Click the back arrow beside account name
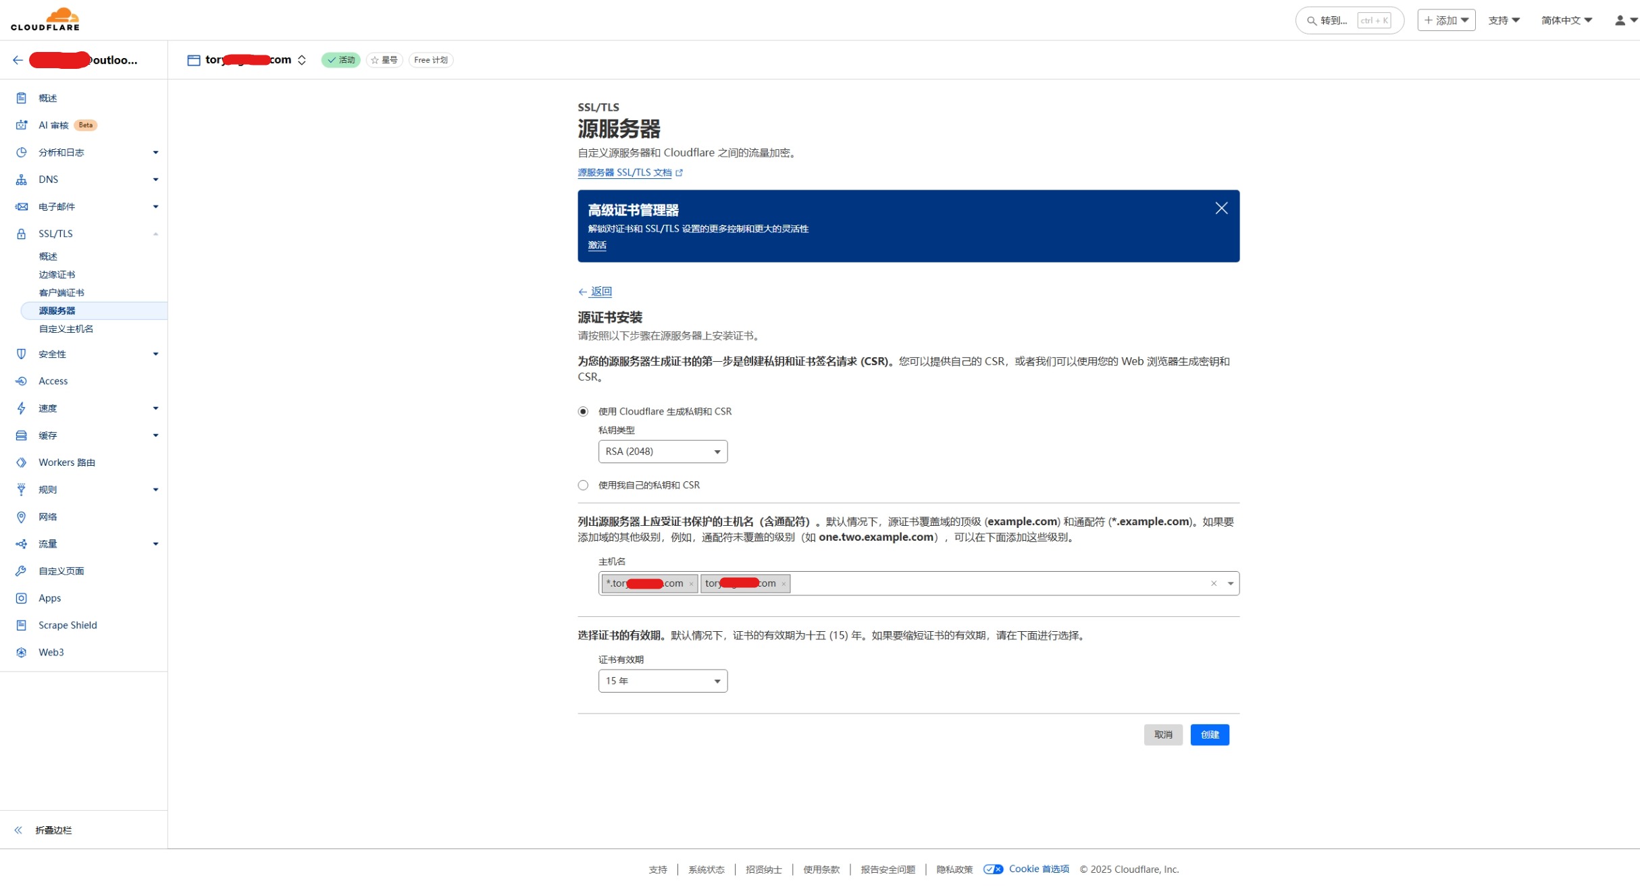 [18, 60]
